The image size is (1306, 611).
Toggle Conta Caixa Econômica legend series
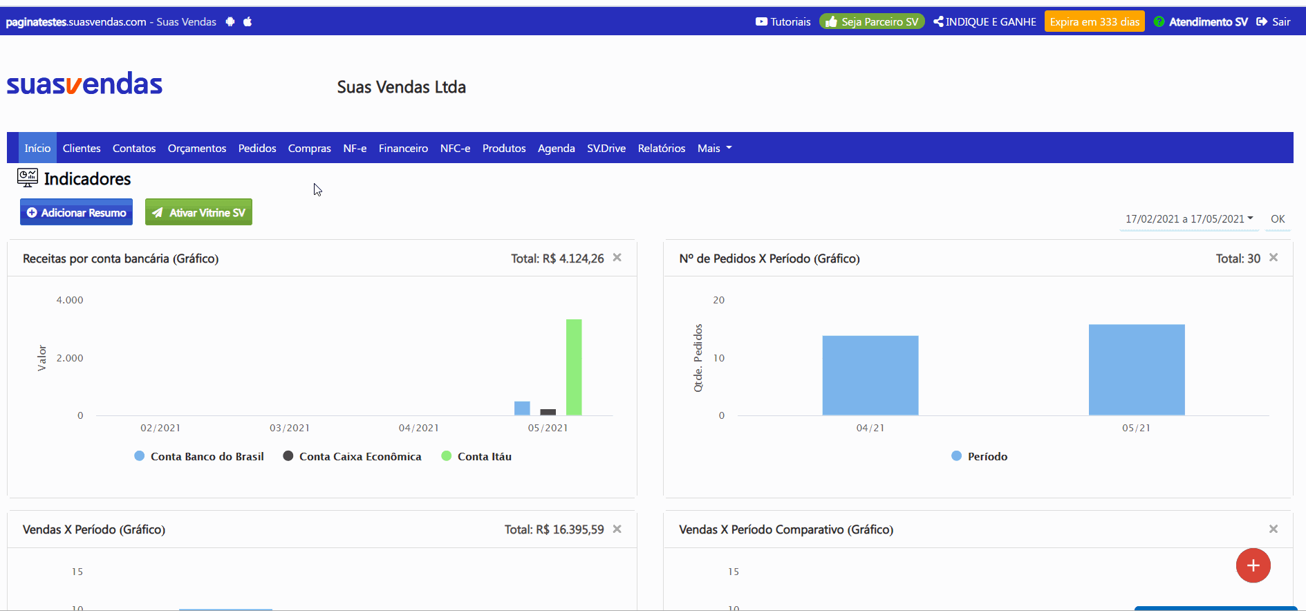click(x=352, y=456)
